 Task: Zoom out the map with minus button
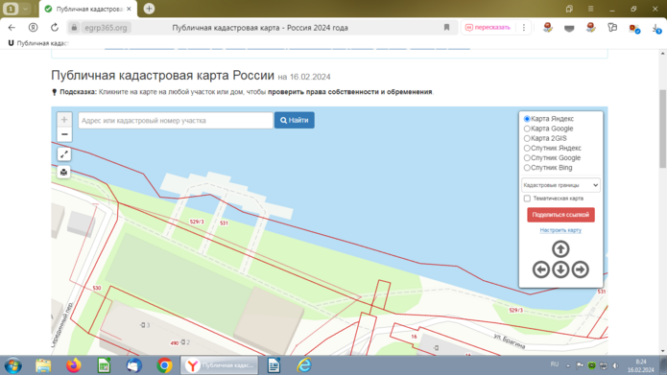tap(64, 135)
